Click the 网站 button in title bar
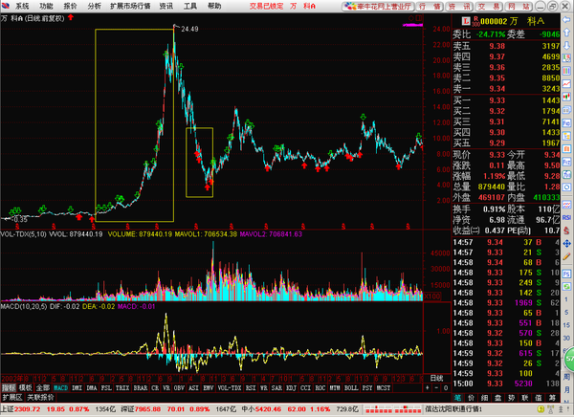This screenshot has width=574, height=417. point(519,7)
